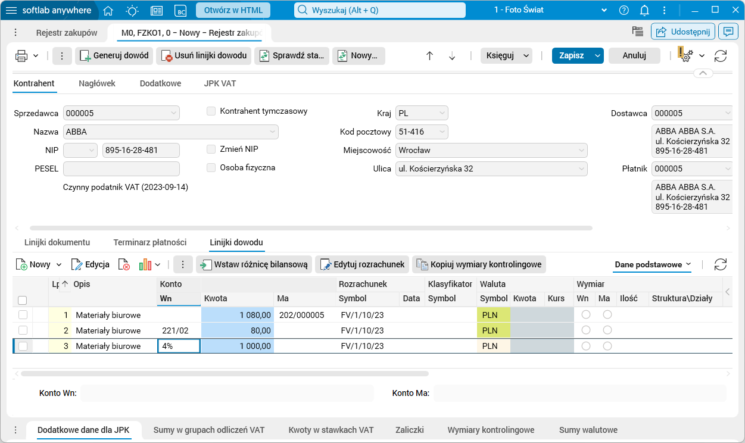Select Wymiar Wn radio in row 1
This screenshot has width=745, height=443.
[586, 314]
